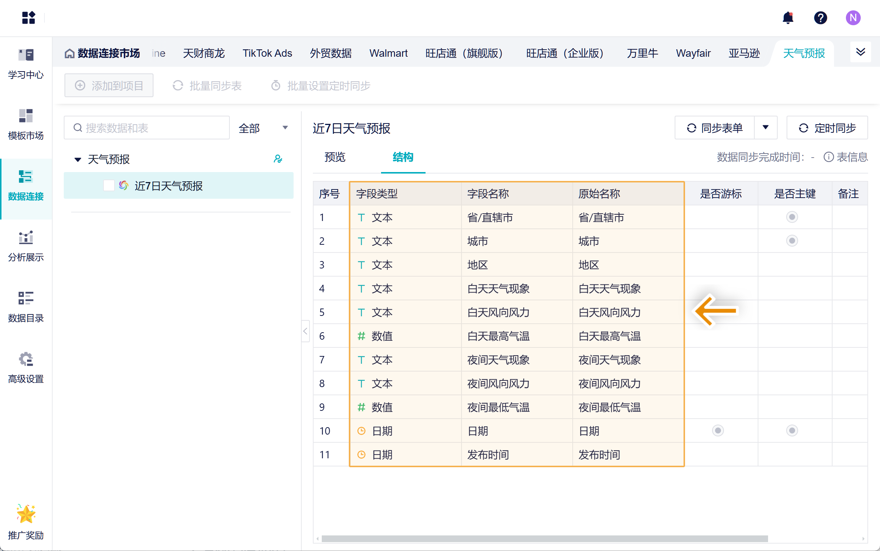The width and height of the screenshot is (880, 551).
Task: Open 表信息 info icon
Action: pyautogui.click(x=828, y=157)
